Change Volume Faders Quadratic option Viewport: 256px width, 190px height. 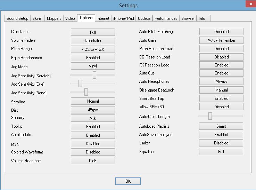93,41
